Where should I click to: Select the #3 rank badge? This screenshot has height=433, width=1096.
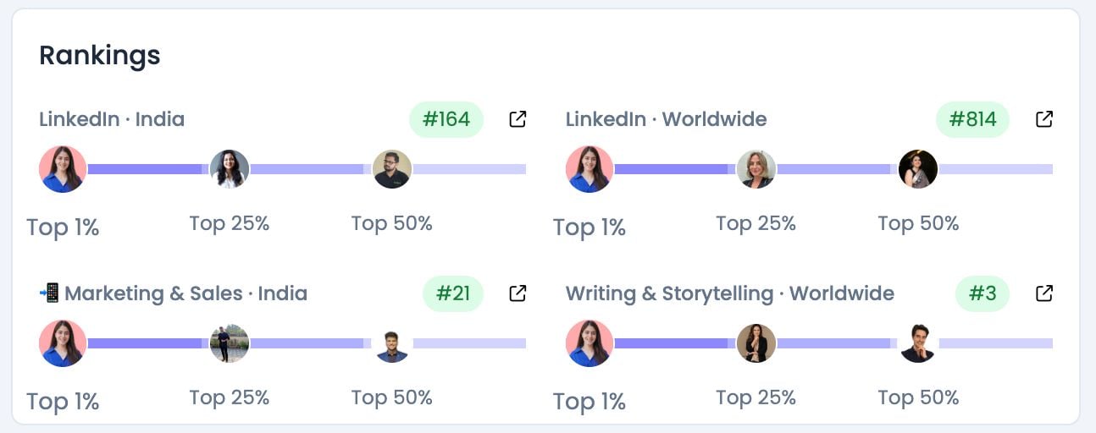[983, 293]
